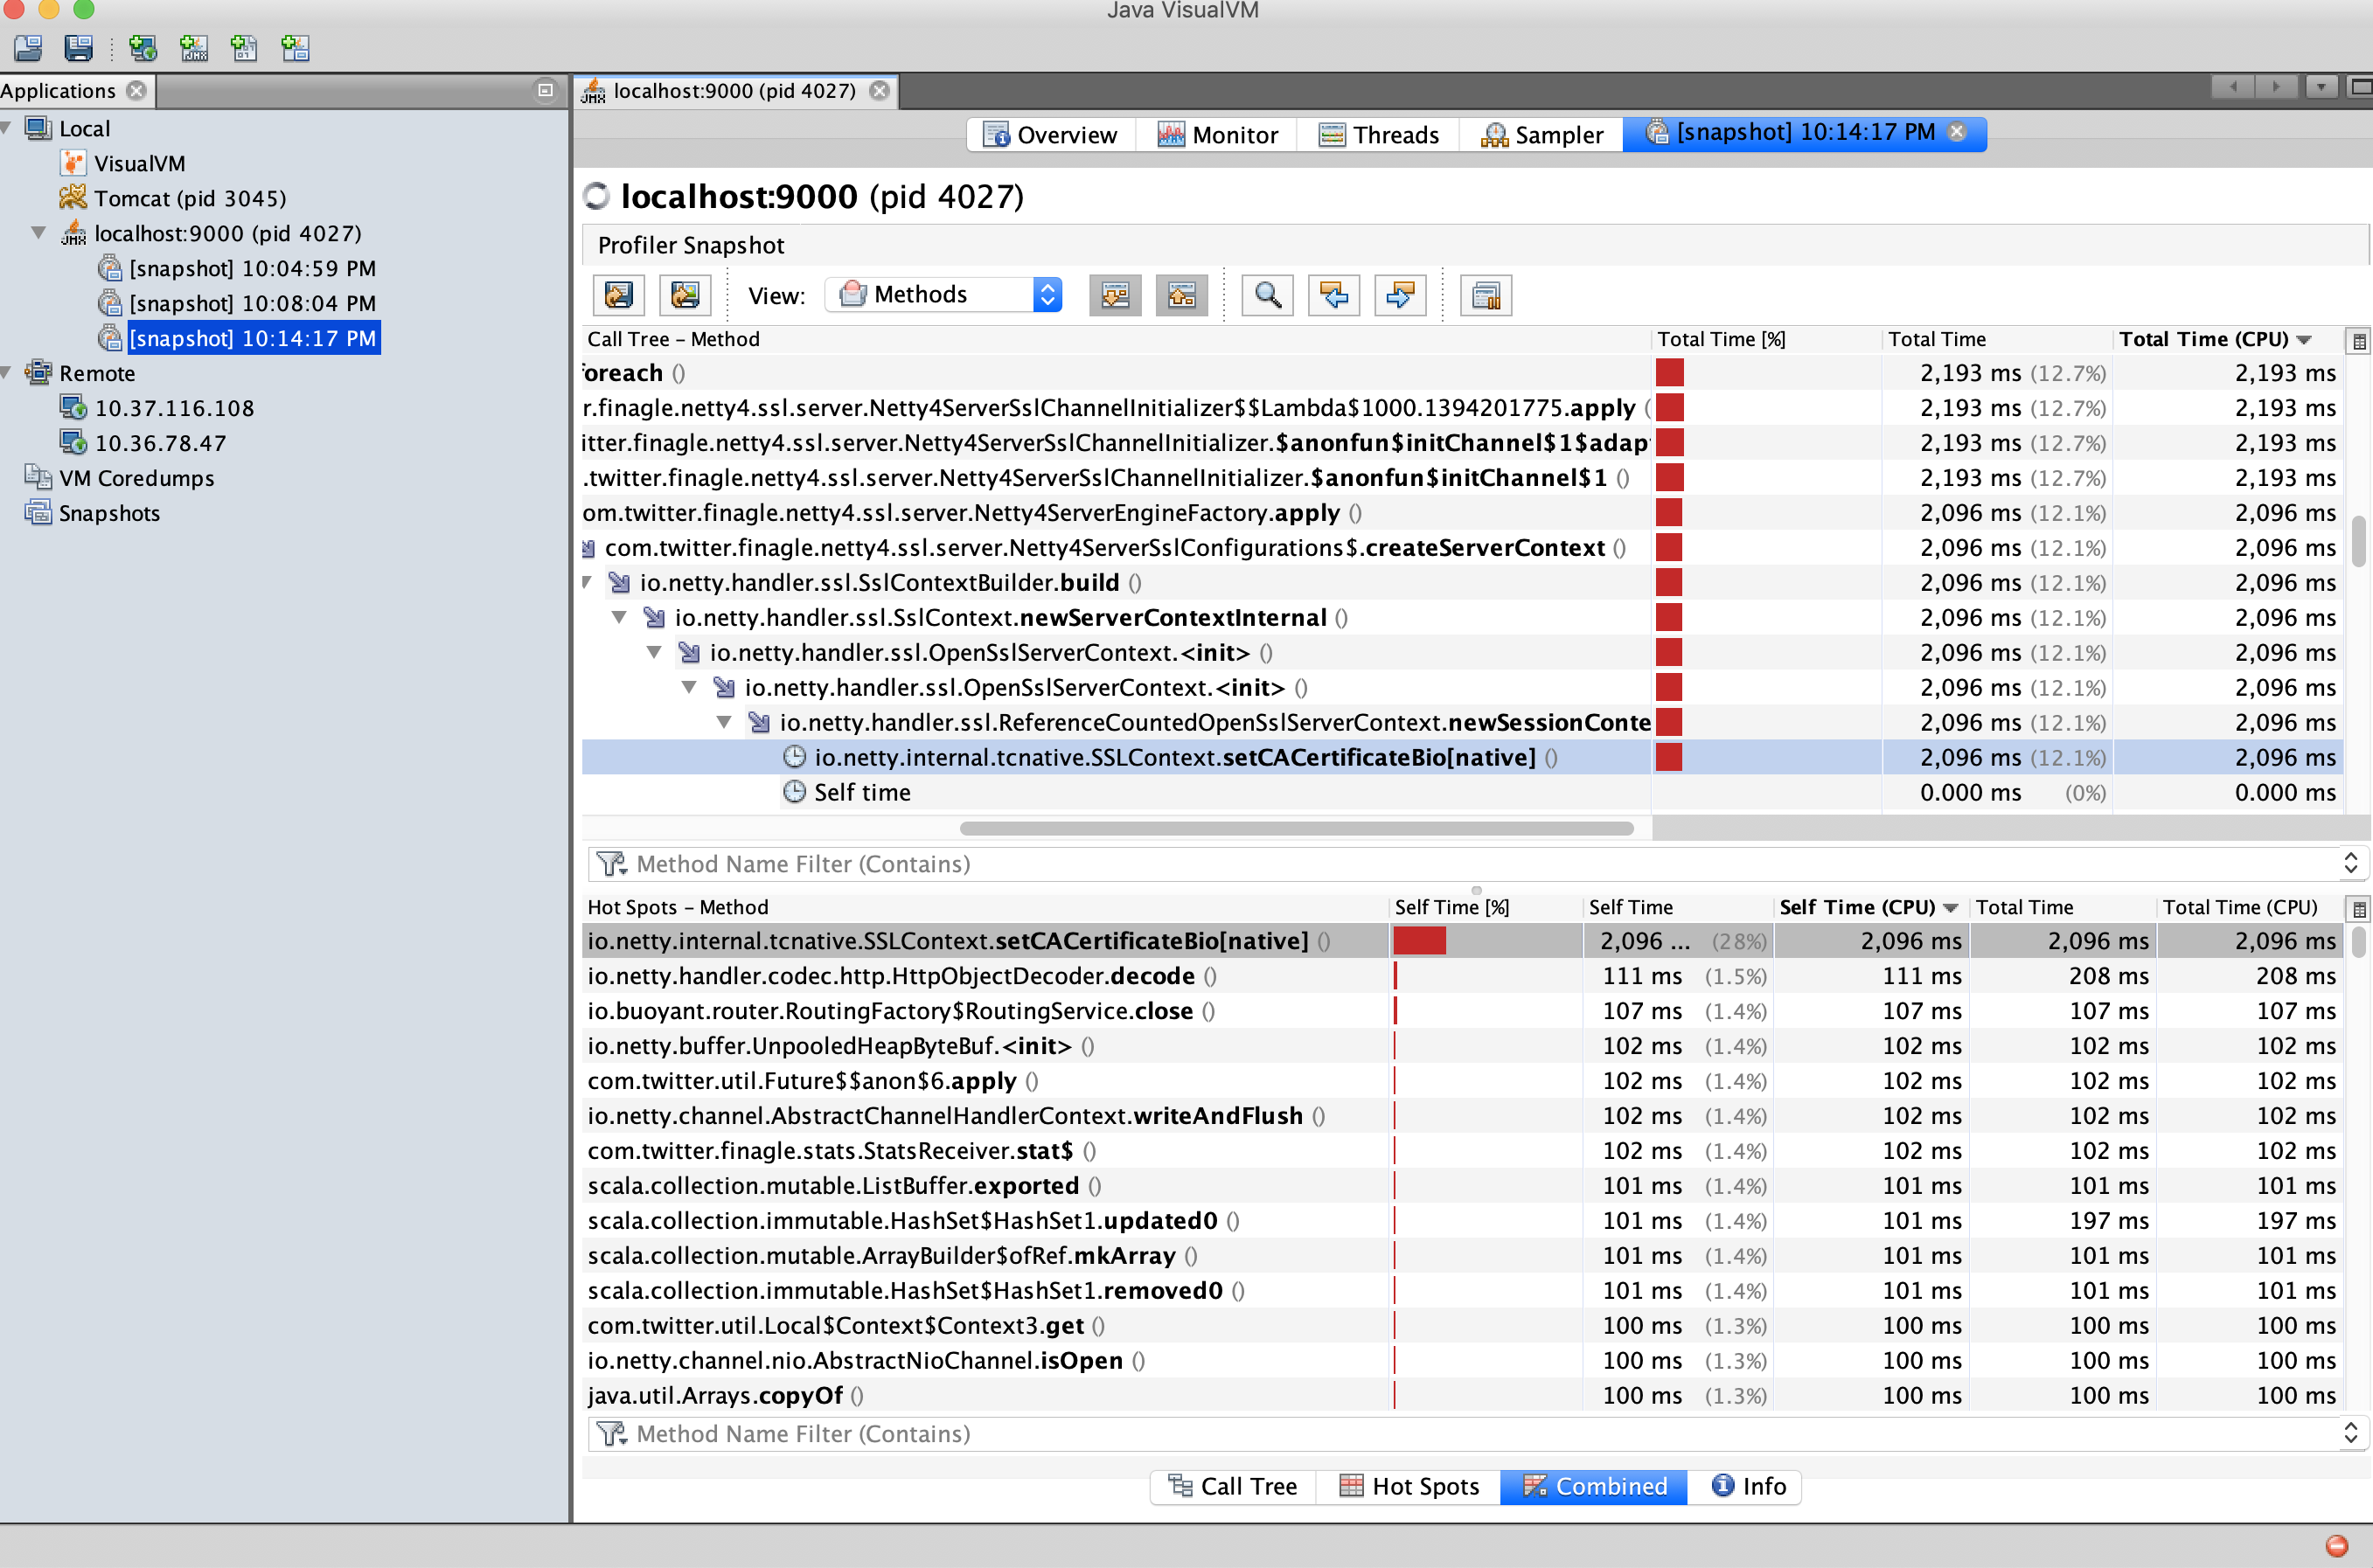The image size is (2373, 1568).
Task: Collapse the SslContextBuilder.build tree node
Action: (x=588, y=582)
